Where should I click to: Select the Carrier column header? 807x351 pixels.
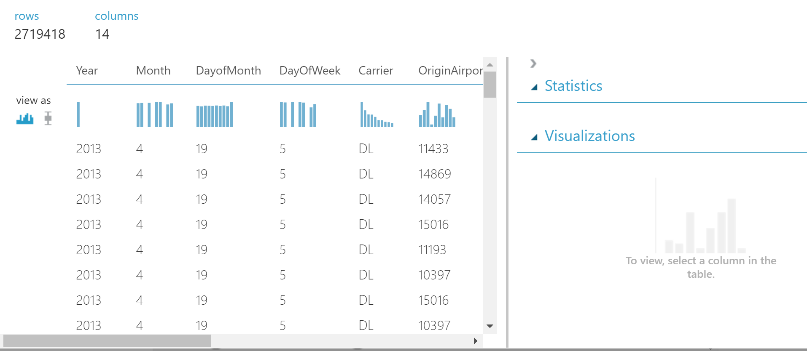[x=376, y=71]
